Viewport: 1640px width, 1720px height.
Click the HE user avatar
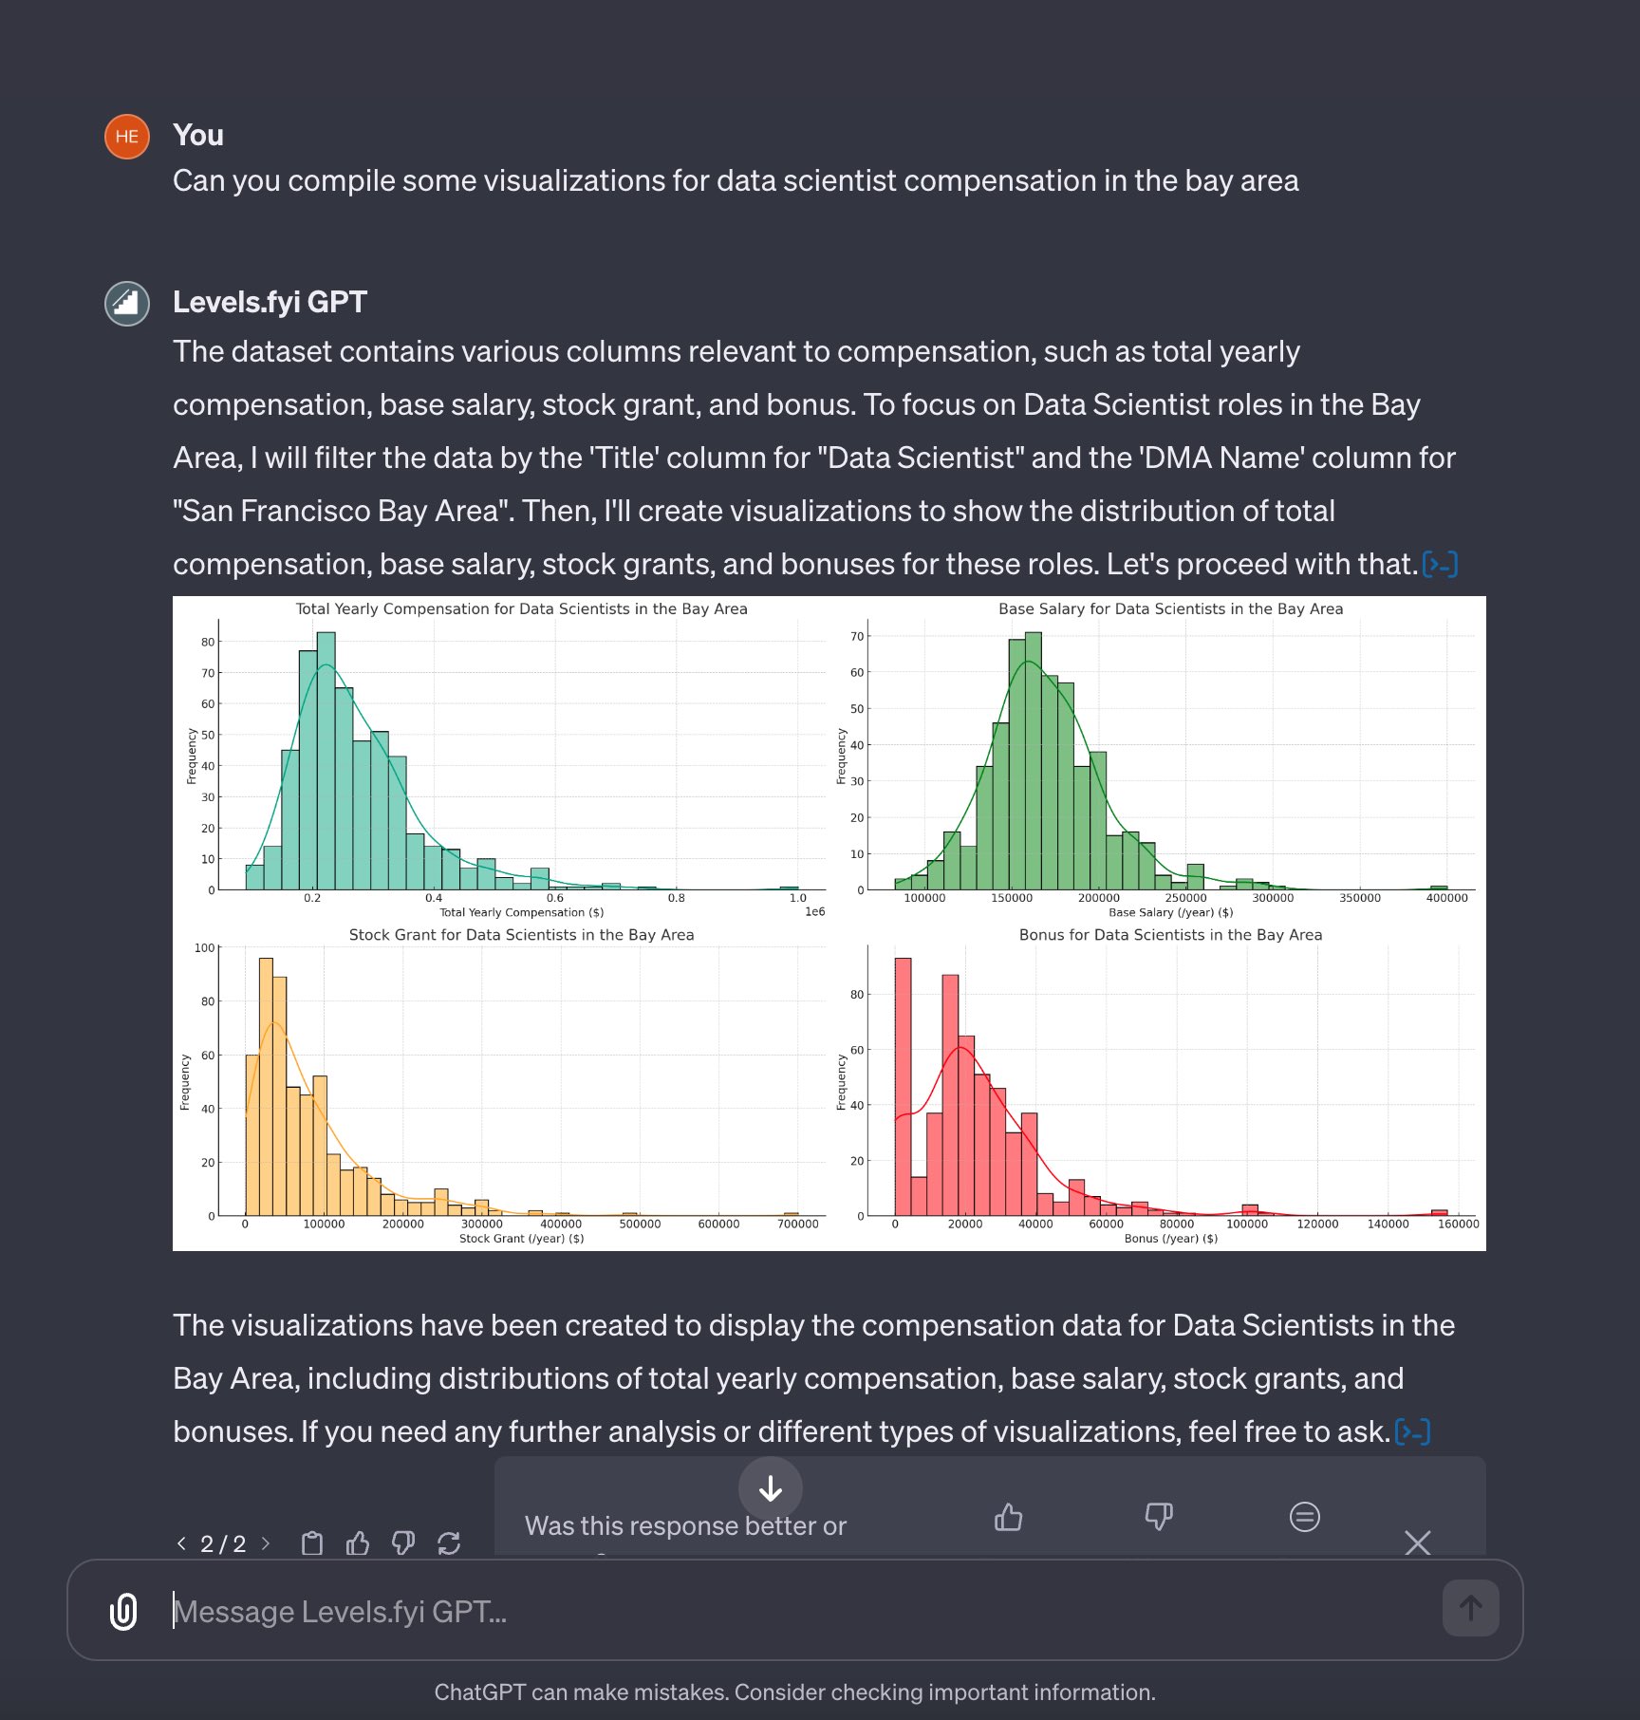pos(126,137)
